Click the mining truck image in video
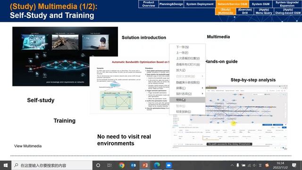302x170 pixels. pos(65,42)
